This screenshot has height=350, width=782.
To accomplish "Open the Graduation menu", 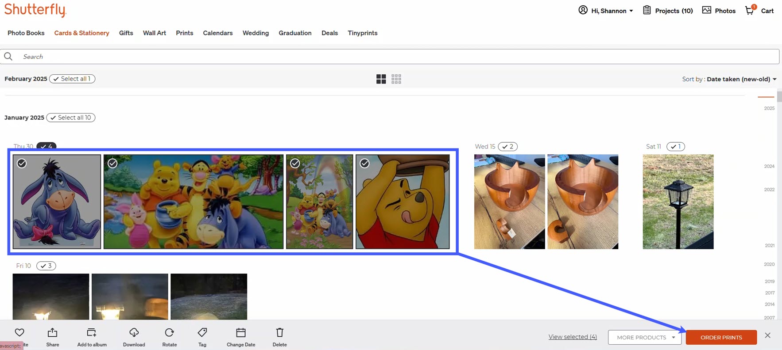I will (x=295, y=33).
